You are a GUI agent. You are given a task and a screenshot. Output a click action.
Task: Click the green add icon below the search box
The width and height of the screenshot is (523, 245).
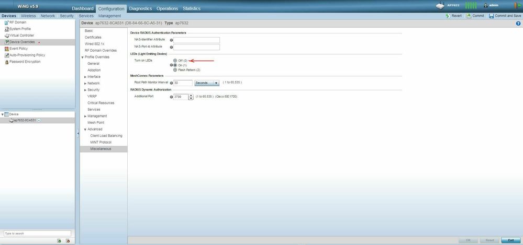pyautogui.click(x=59, y=240)
